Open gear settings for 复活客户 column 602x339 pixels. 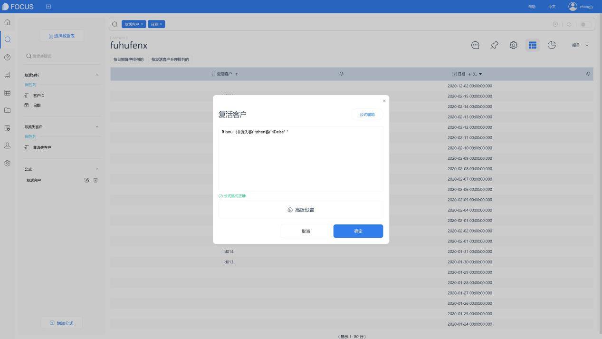tap(341, 74)
